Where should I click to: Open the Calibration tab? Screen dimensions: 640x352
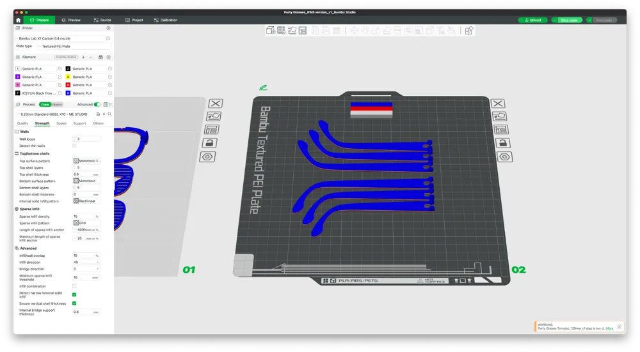(166, 20)
